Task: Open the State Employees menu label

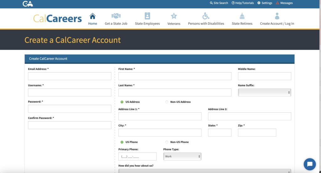Action: (147, 23)
